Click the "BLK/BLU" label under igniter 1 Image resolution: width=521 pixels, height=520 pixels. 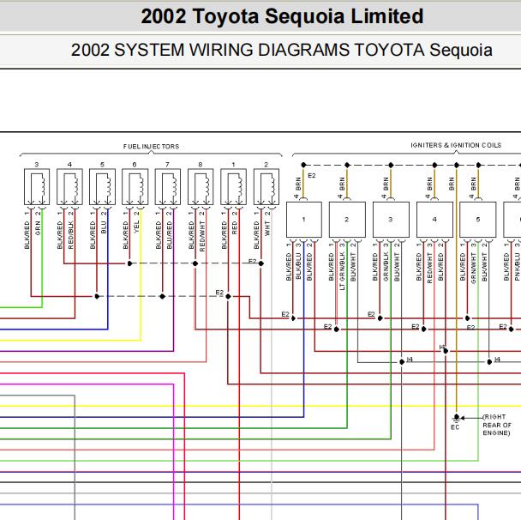pyautogui.click(x=298, y=266)
